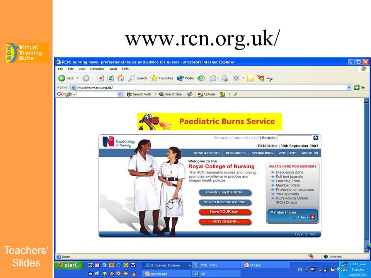Click NEWS & EVENTS navigation tab
This screenshot has height=278, width=371.
coord(206,153)
